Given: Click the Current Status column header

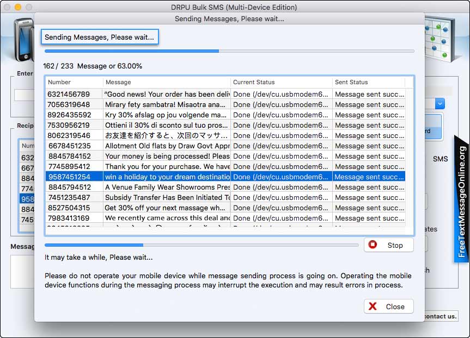Looking at the screenshot, I should 282,82.
